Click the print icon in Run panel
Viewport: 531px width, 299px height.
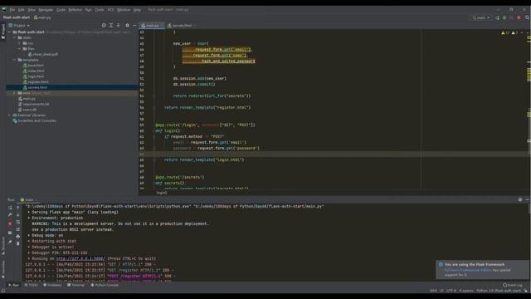click(x=18, y=236)
